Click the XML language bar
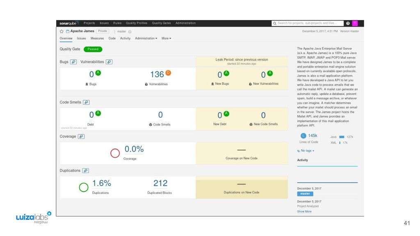This screenshot has height=236, width=420. point(340,143)
